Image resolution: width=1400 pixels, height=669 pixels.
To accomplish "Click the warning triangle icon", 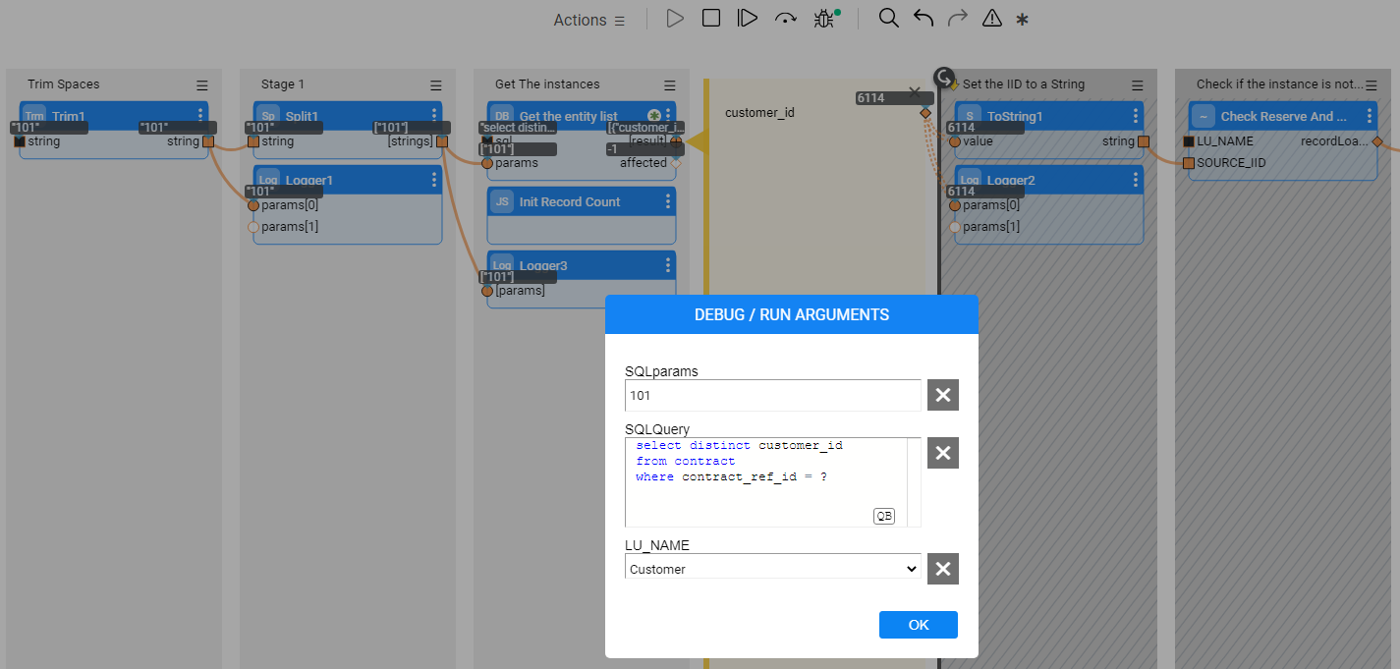I will [992, 19].
